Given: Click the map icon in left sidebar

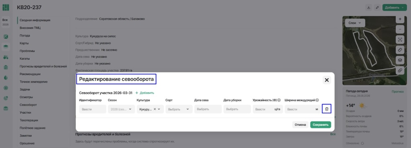Looking at the screenshot, I should pyautogui.click(x=6, y=36).
